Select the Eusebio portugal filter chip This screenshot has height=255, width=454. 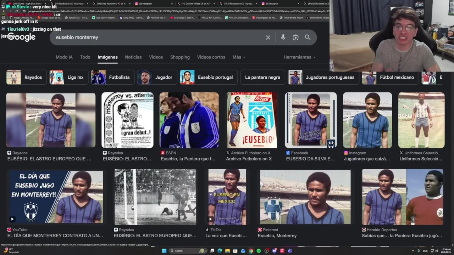click(x=208, y=77)
